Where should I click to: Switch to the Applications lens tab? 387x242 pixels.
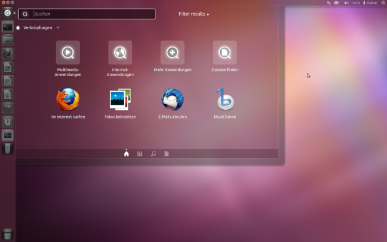click(140, 153)
